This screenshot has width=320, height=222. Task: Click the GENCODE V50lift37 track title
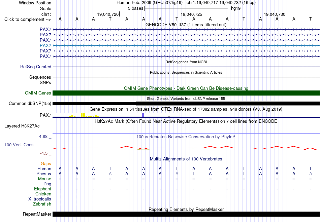pyautogui.click(x=186, y=25)
